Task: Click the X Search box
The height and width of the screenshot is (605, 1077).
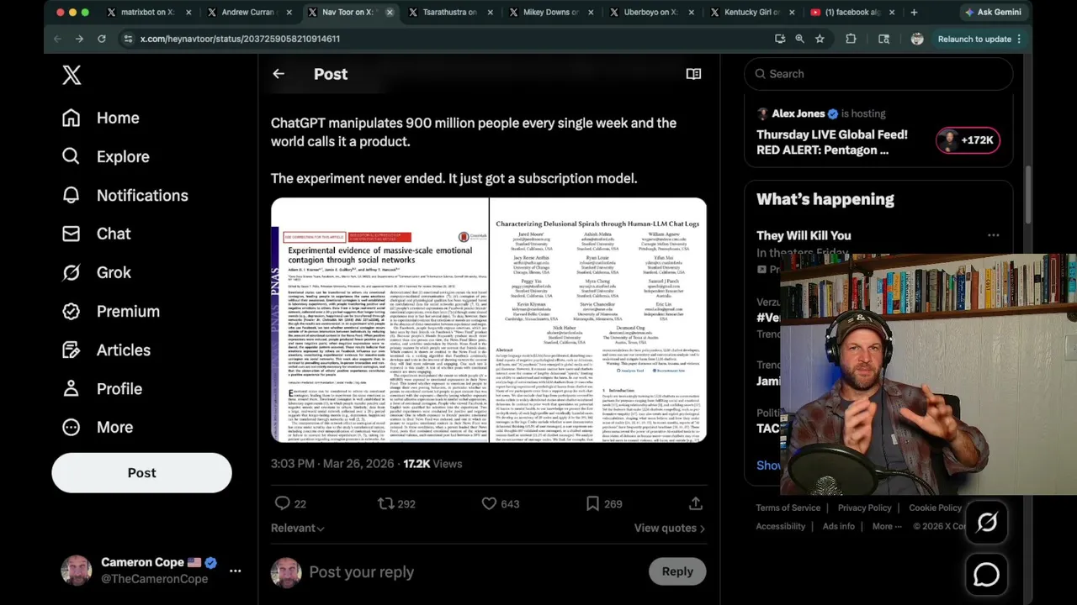Action: tap(878, 74)
